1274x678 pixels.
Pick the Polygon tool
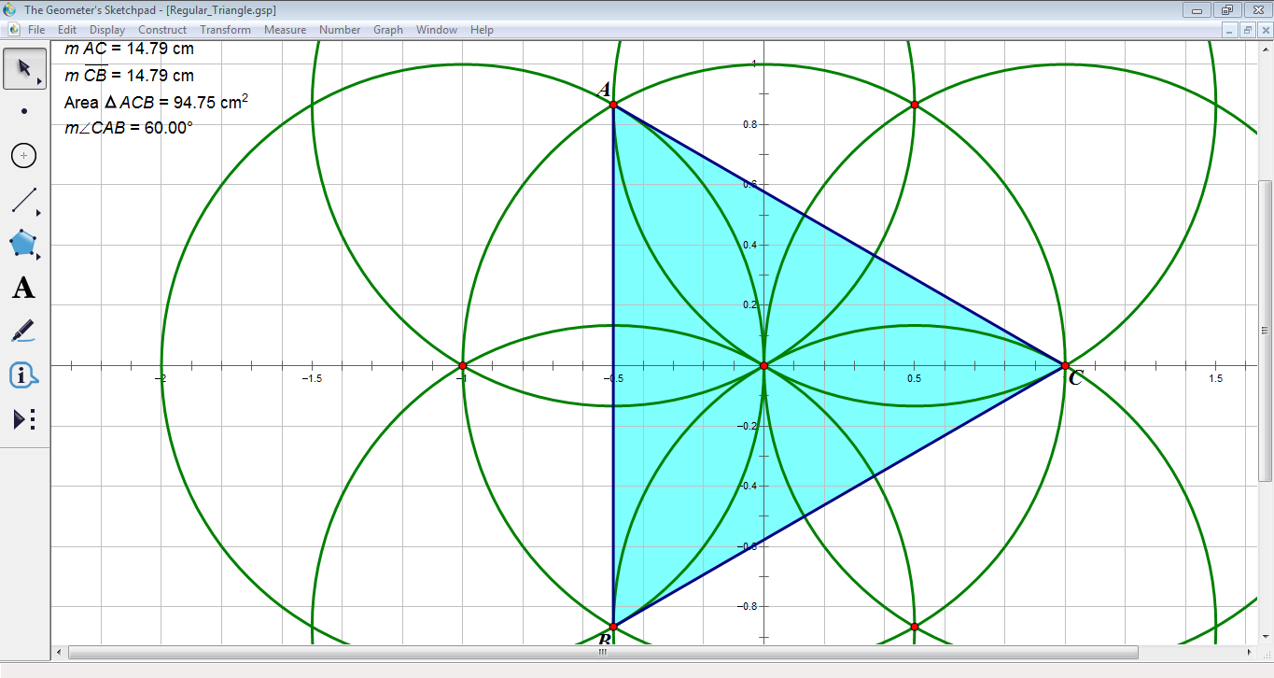[x=24, y=244]
